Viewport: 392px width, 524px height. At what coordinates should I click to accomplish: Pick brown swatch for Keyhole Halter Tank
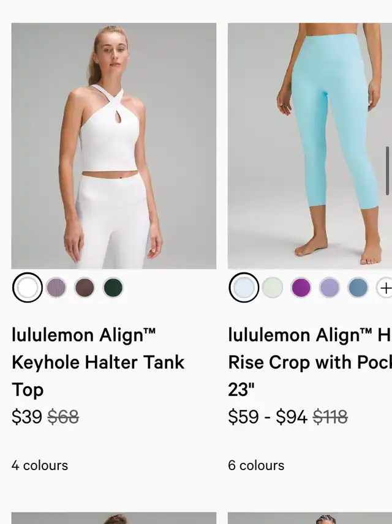[x=85, y=288]
